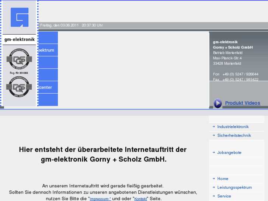The image size is (268, 201).
Task: Click the arrow icon beside Home
Action: [214, 179]
